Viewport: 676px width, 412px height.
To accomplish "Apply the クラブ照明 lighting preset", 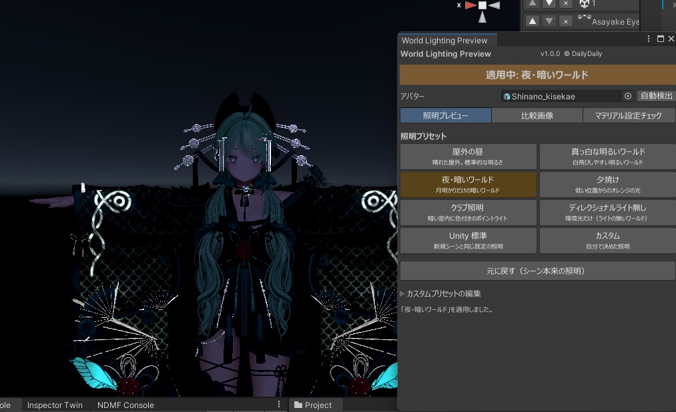I will (468, 213).
